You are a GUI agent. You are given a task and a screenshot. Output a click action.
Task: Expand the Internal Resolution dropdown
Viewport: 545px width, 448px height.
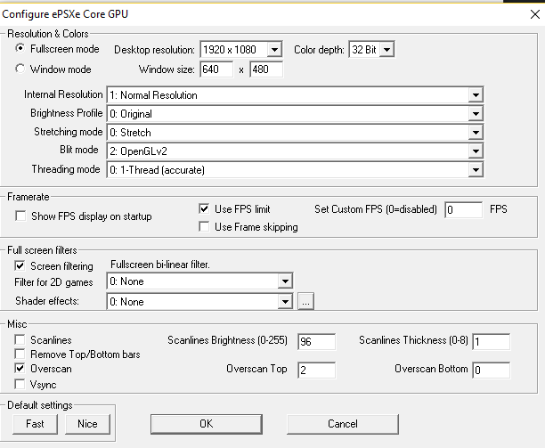(295, 95)
